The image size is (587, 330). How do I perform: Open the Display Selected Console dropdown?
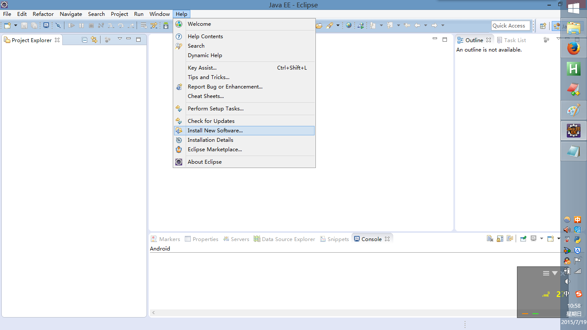click(541, 238)
